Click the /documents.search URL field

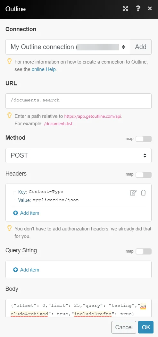pos(78,101)
